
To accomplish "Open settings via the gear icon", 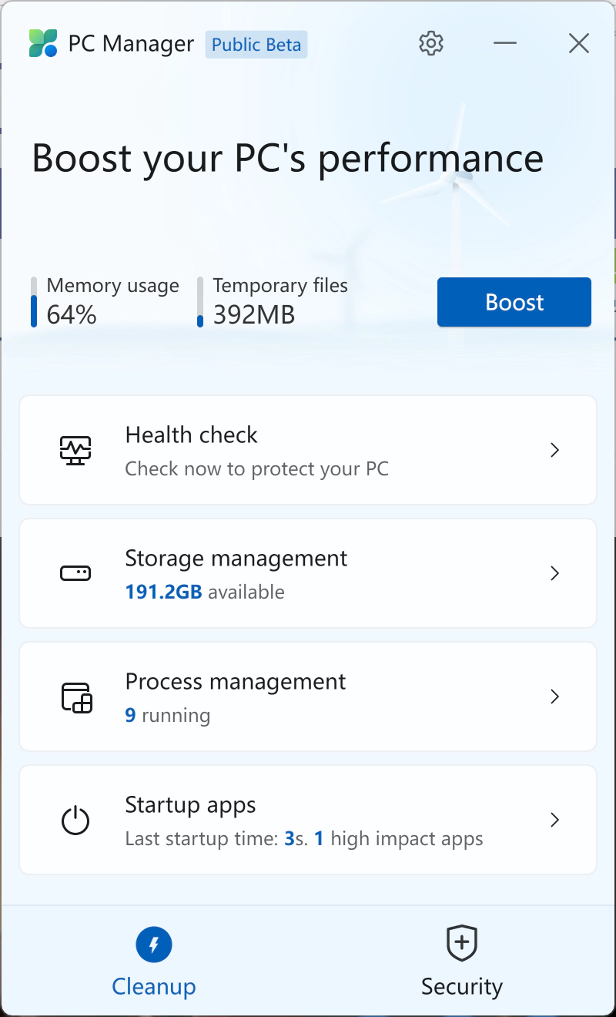I will click(x=431, y=43).
